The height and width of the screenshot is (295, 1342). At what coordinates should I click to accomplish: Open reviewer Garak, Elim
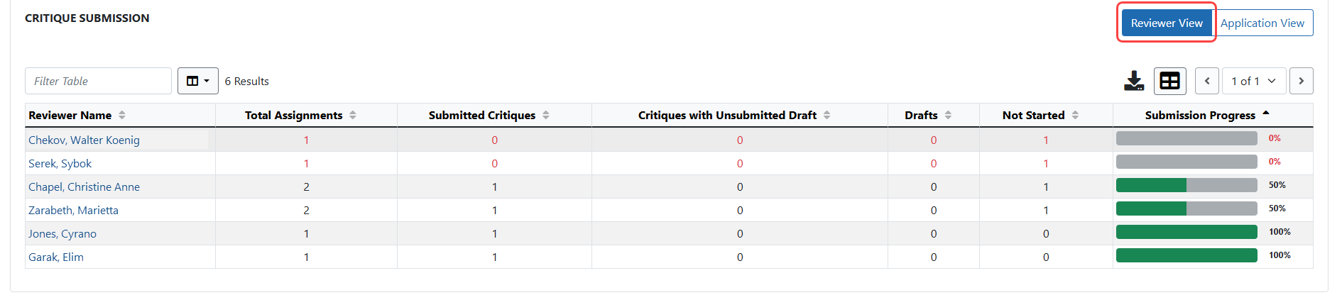[56, 257]
